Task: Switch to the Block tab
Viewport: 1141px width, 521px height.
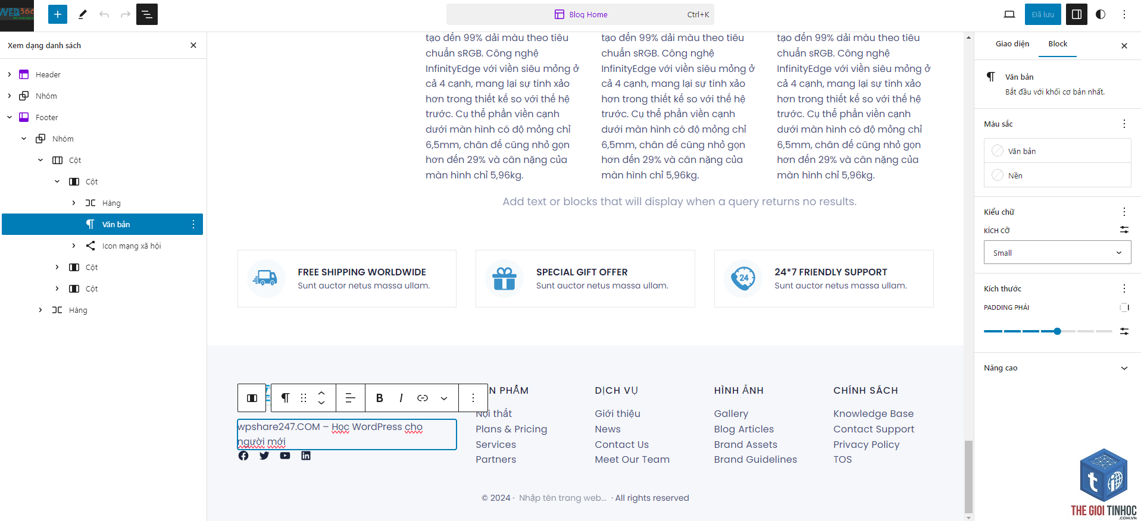Action: click(1058, 44)
